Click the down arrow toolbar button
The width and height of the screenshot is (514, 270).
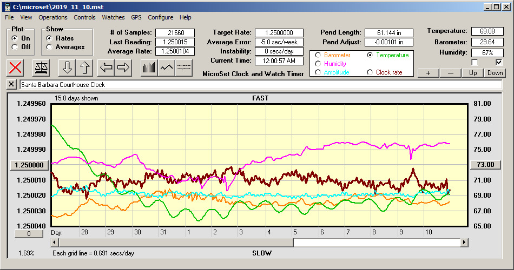tap(67, 67)
